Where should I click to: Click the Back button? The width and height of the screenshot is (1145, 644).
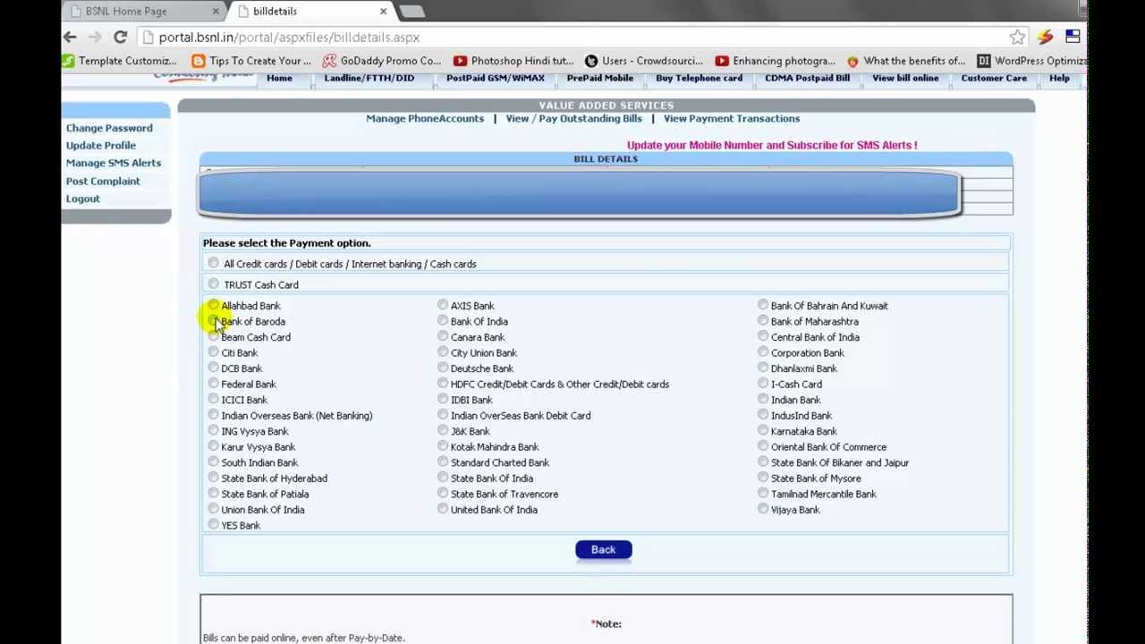[604, 549]
